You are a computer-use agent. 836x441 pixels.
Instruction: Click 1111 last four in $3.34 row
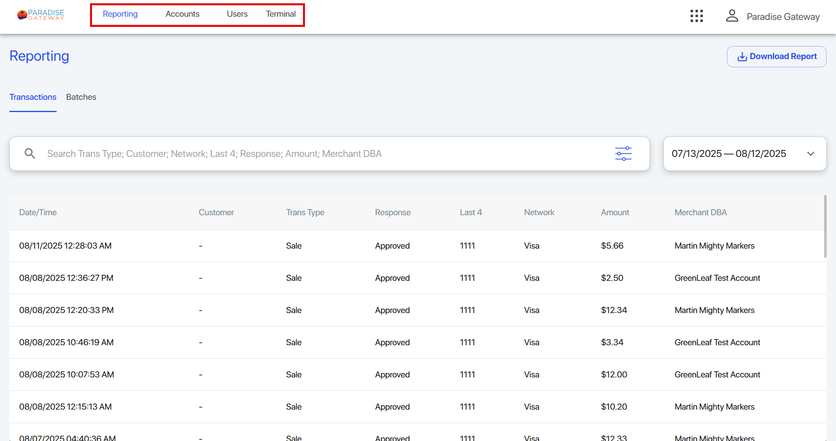point(467,342)
